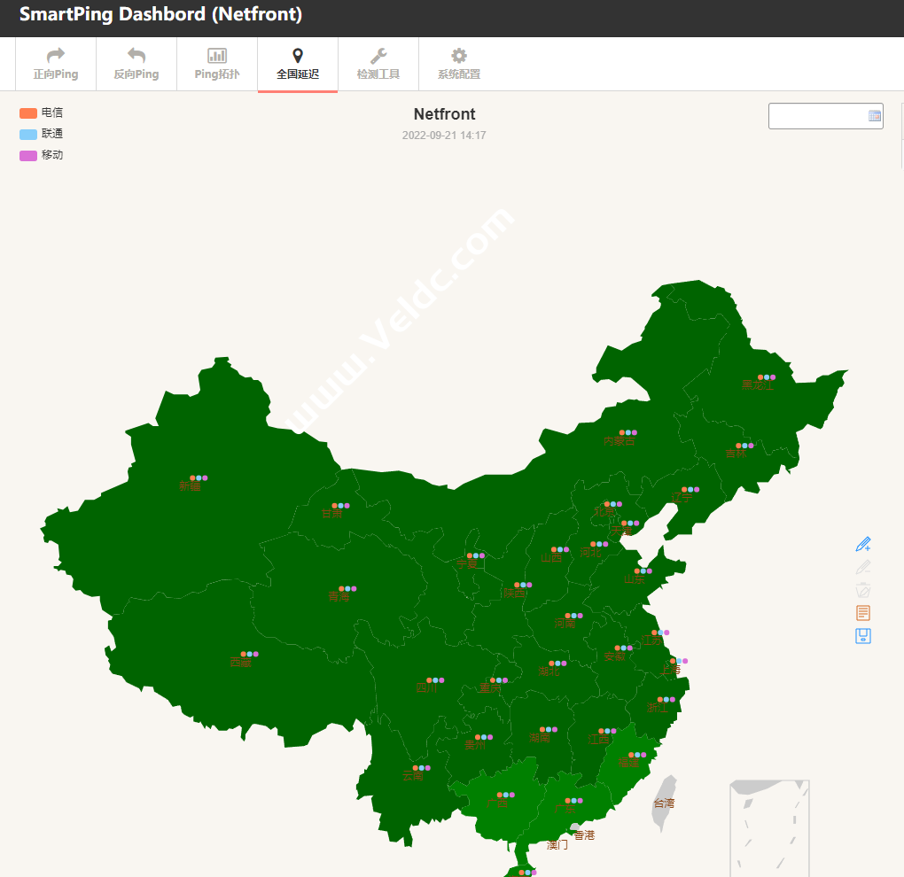Click the 香港 label on the map
Screen dimensions: 904x877
click(x=583, y=834)
